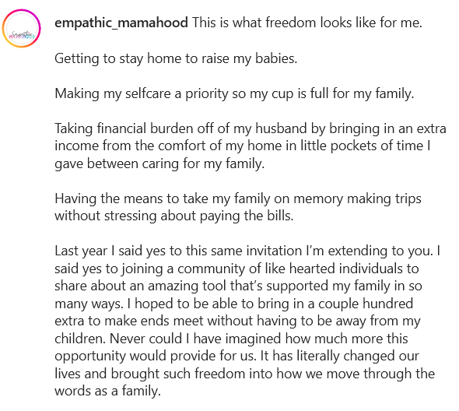
Task: Click the "share about an amazing tool" line
Action: [238, 286]
